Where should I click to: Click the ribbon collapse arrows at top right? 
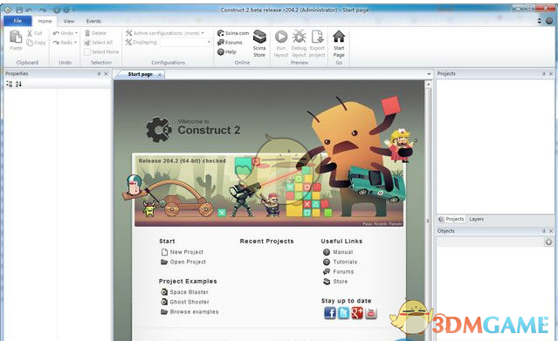click(x=539, y=21)
